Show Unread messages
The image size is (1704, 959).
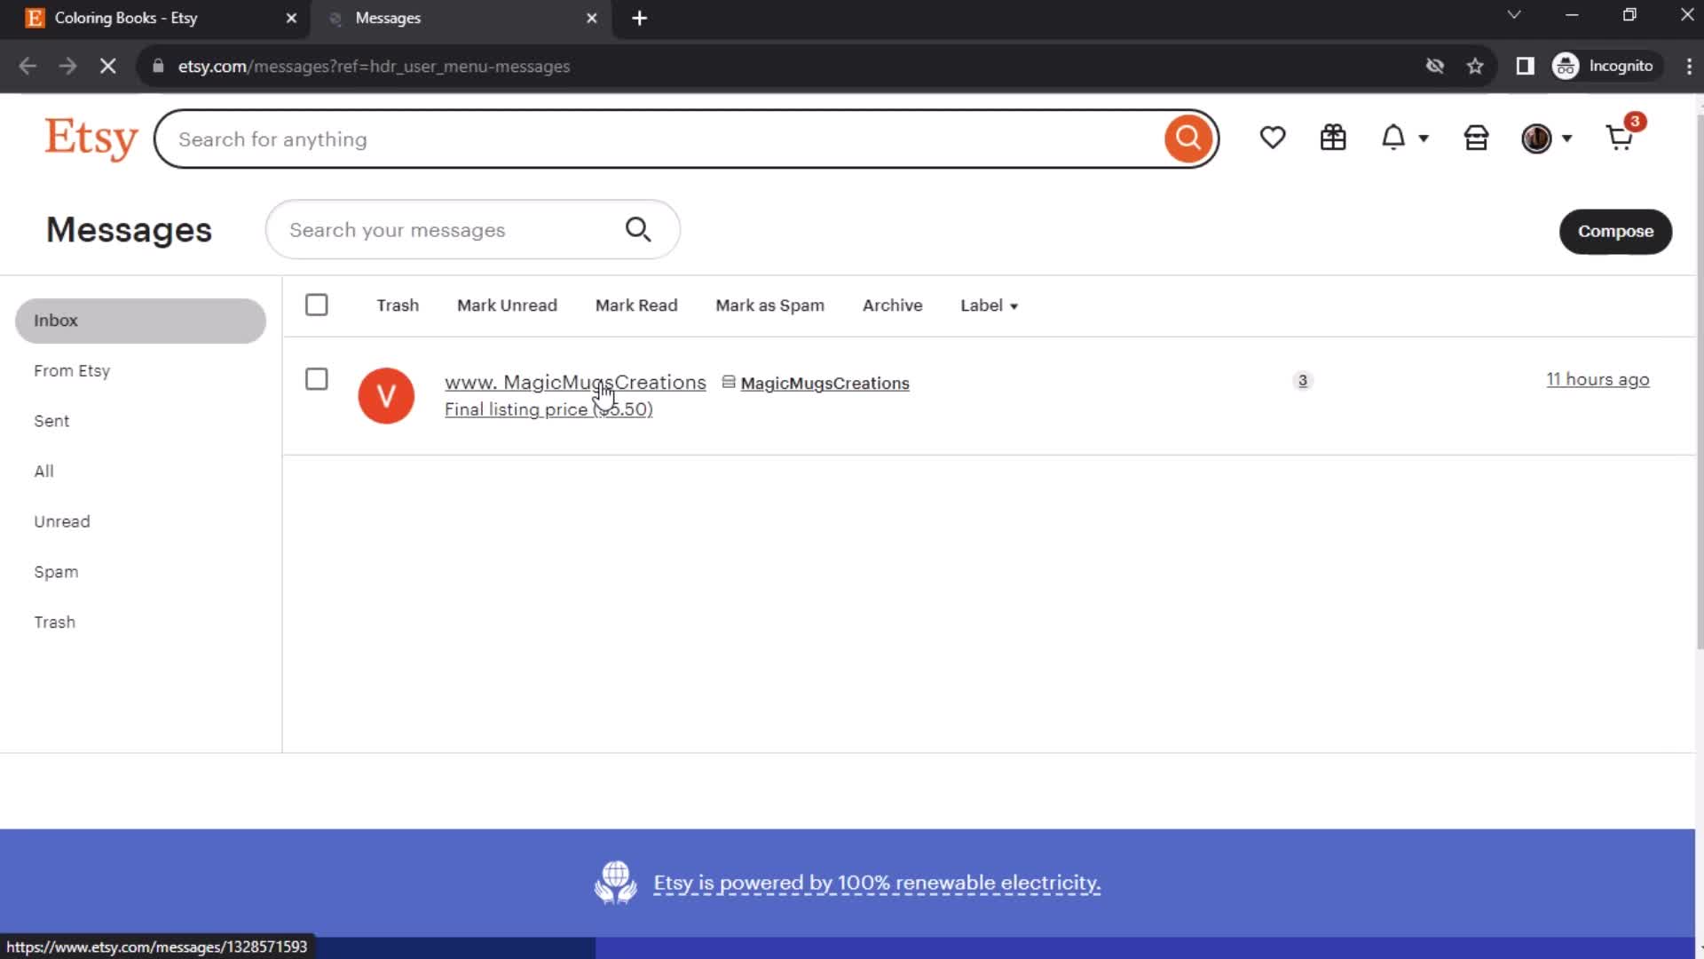62,522
